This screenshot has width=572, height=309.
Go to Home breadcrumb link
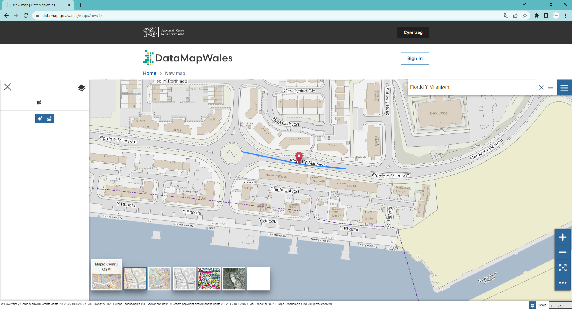150,73
